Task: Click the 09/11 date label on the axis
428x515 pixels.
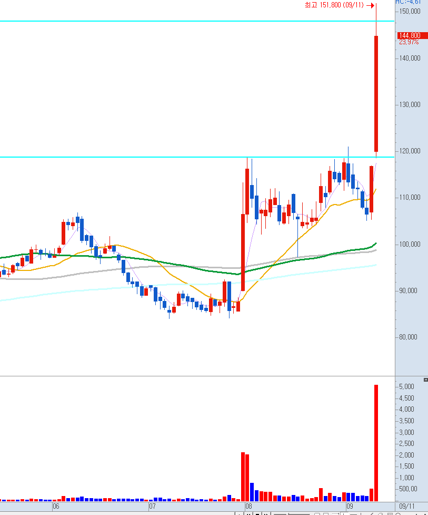Action: point(407,506)
